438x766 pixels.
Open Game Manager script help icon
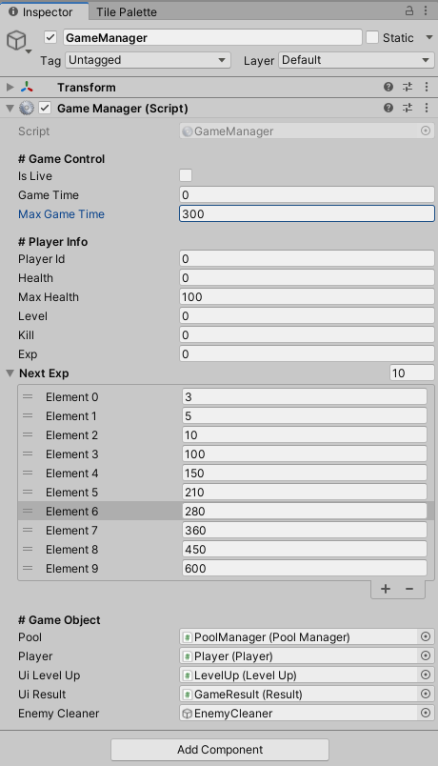tap(388, 108)
